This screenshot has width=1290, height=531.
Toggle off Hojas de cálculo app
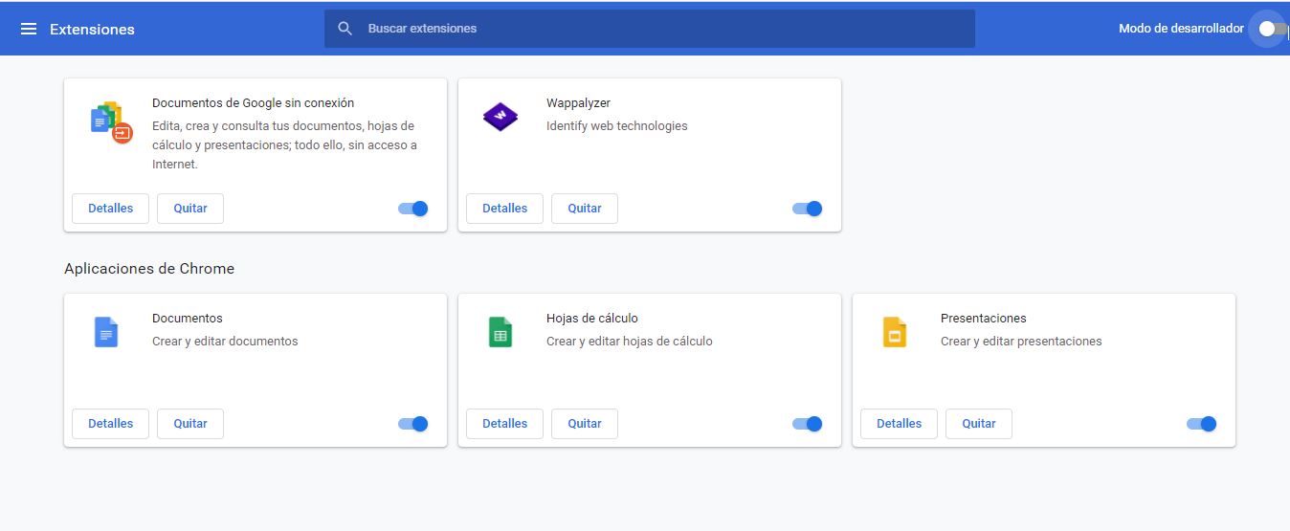[808, 424]
